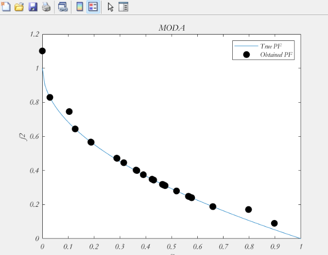Click the data point at f2 equals 1.1
Screen dimensions: 328x255
[x=42, y=51]
